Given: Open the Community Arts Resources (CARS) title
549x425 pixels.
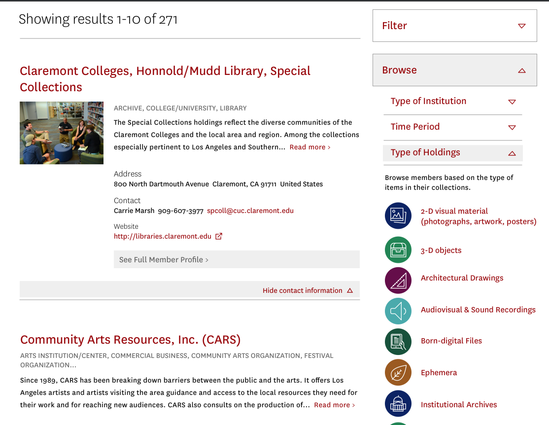Looking at the screenshot, I should coord(130,340).
